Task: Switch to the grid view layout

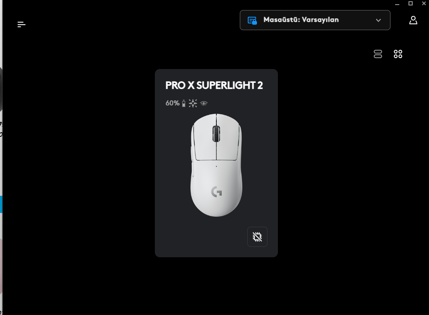Action: (398, 54)
